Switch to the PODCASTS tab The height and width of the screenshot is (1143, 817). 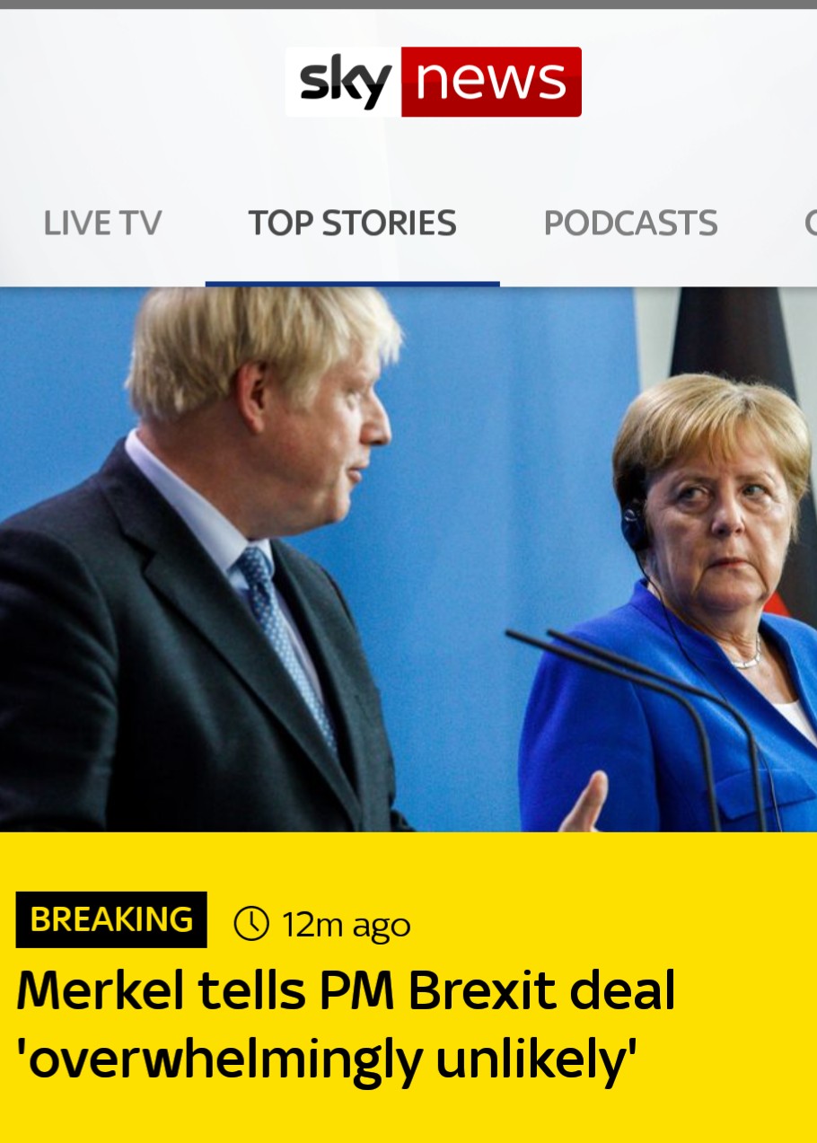pyautogui.click(x=630, y=223)
